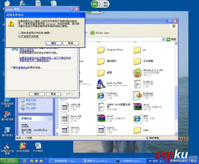Select the layout BIN file

tap(101, 130)
